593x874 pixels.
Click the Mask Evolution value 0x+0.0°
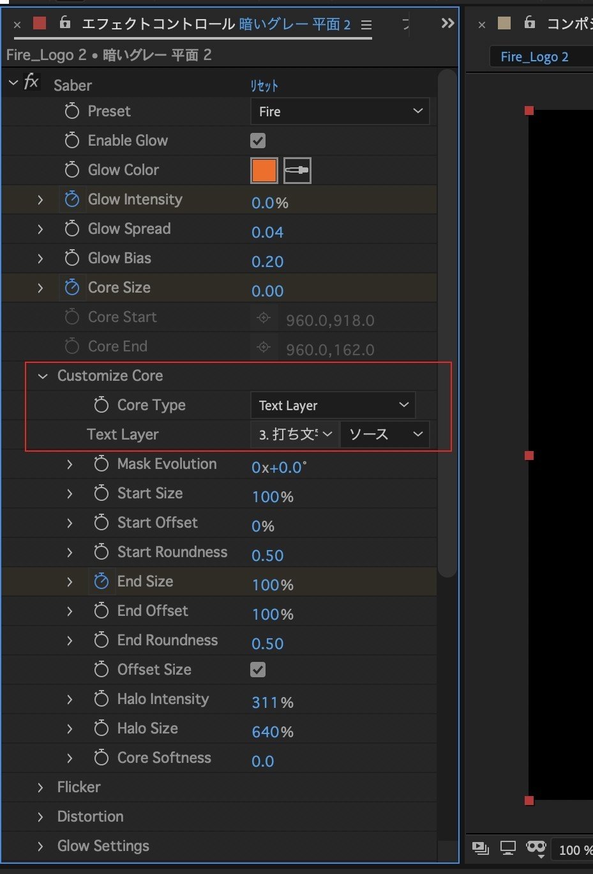[279, 468]
